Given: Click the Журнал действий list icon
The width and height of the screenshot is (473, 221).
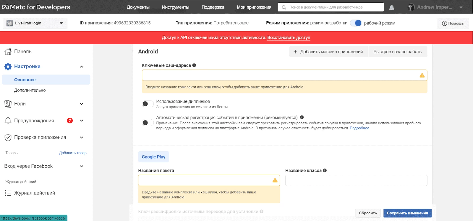Looking at the screenshot, I should [8, 193].
